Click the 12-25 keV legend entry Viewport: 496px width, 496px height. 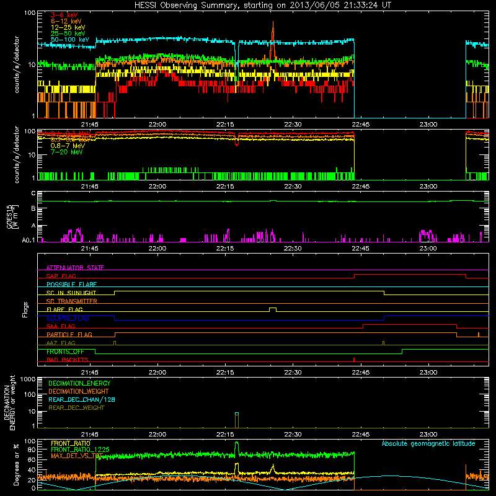(68, 27)
